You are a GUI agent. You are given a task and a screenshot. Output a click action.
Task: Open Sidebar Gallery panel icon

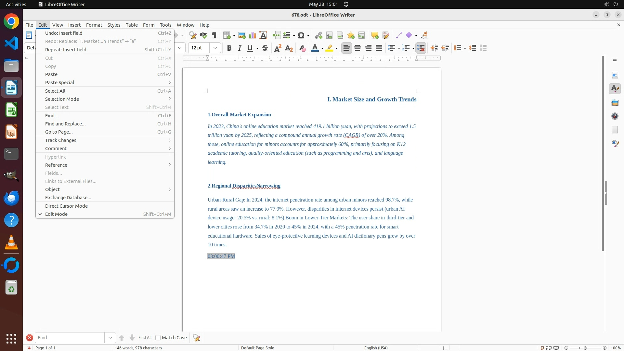pos(615,102)
